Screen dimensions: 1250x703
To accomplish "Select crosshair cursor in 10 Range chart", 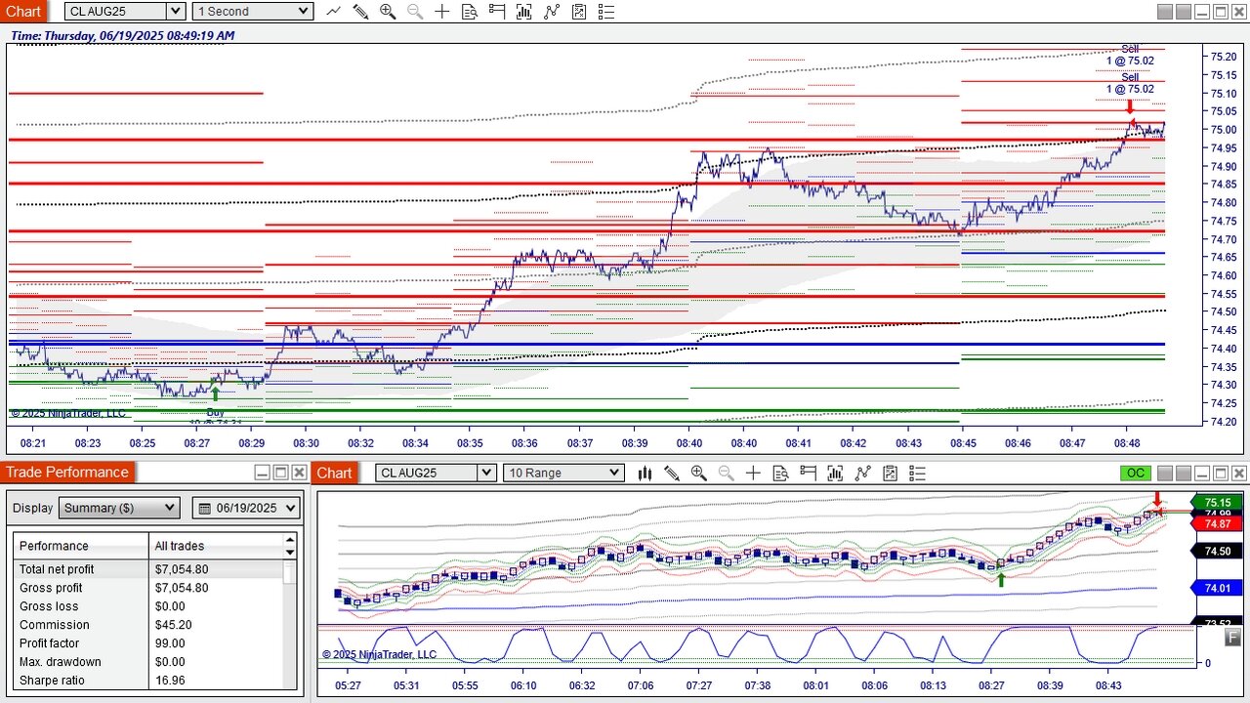I will click(x=753, y=473).
